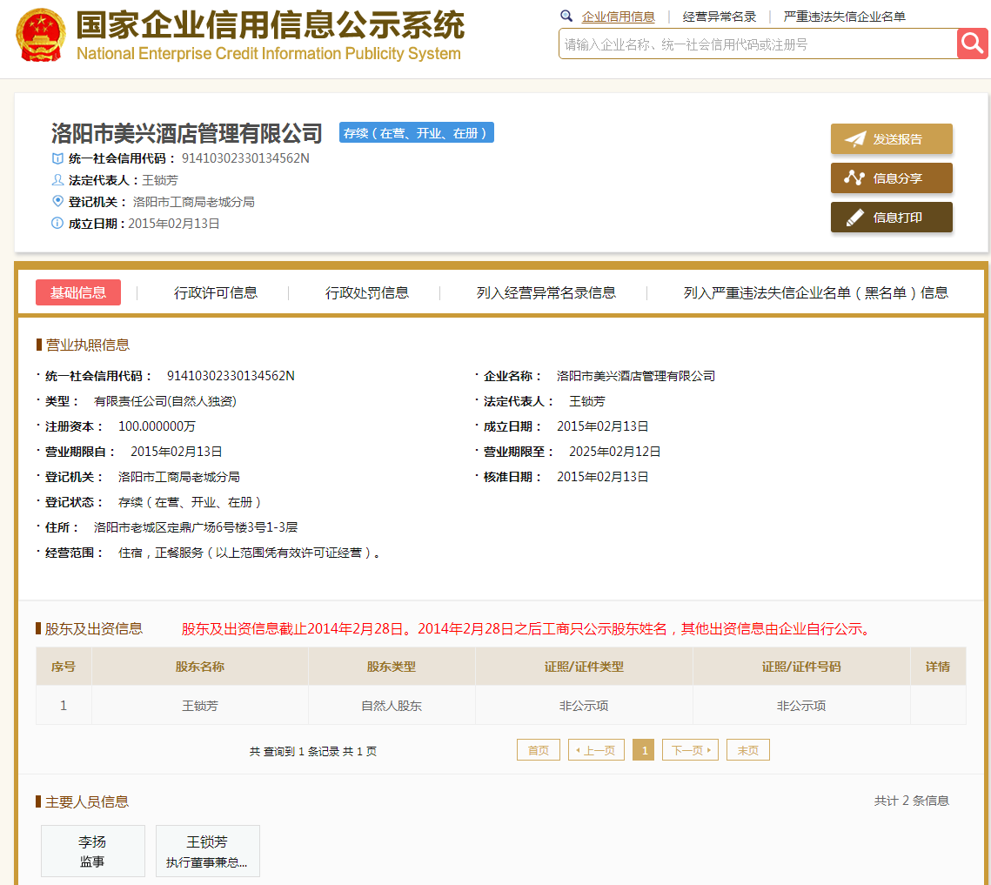Click shareholder name 王锁芳 in table row
The height and width of the screenshot is (885, 991).
(200, 706)
